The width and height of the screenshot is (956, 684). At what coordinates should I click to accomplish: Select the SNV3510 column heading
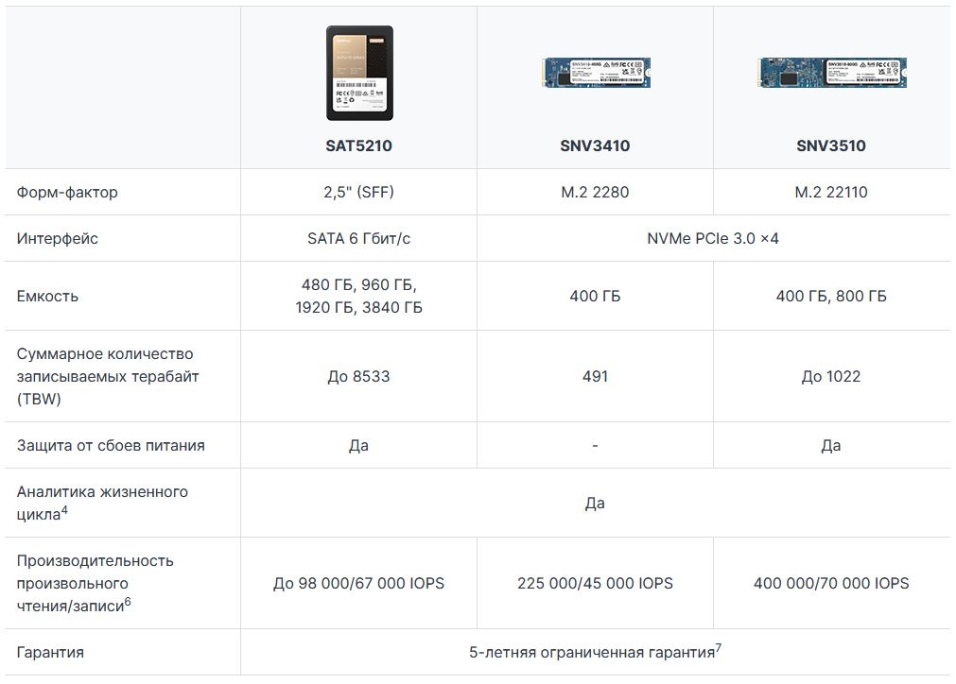tap(831, 145)
